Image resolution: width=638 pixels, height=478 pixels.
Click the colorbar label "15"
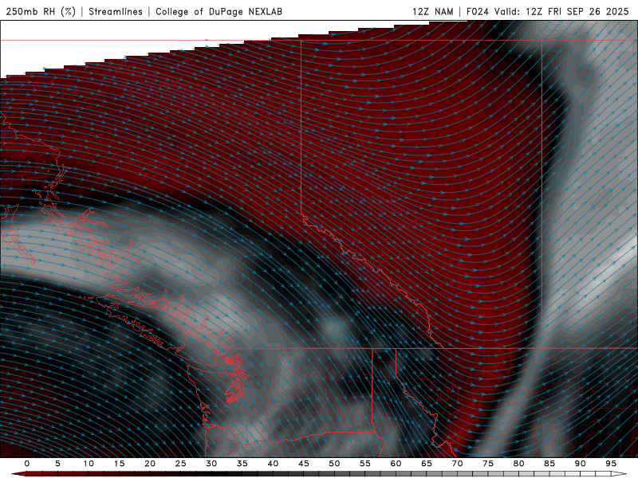click(119, 464)
